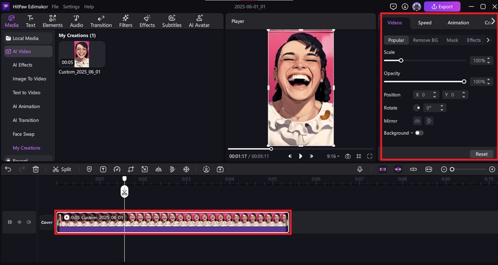Click the Scale slider handle
Image resolution: width=498 pixels, height=265 pixels.
[401, 60]
